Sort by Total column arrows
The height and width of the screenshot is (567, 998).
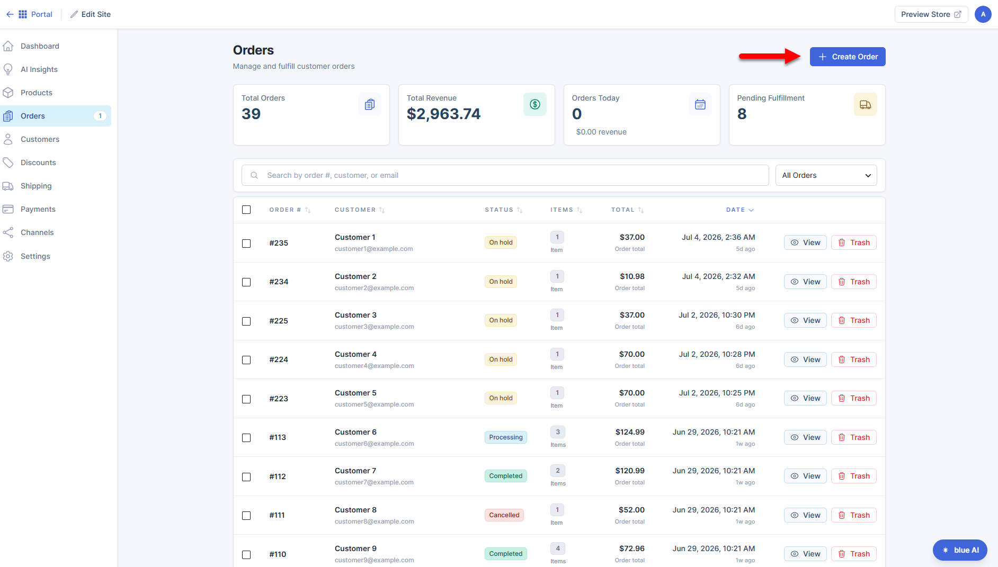pos(641,210)
